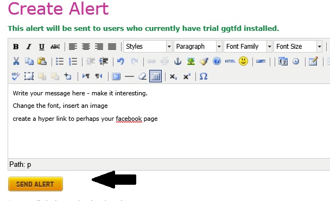The width and height of the screenshot is (330, 201).
Task: Cut selected text with scissors icon
Action: (x=16, y=61)
